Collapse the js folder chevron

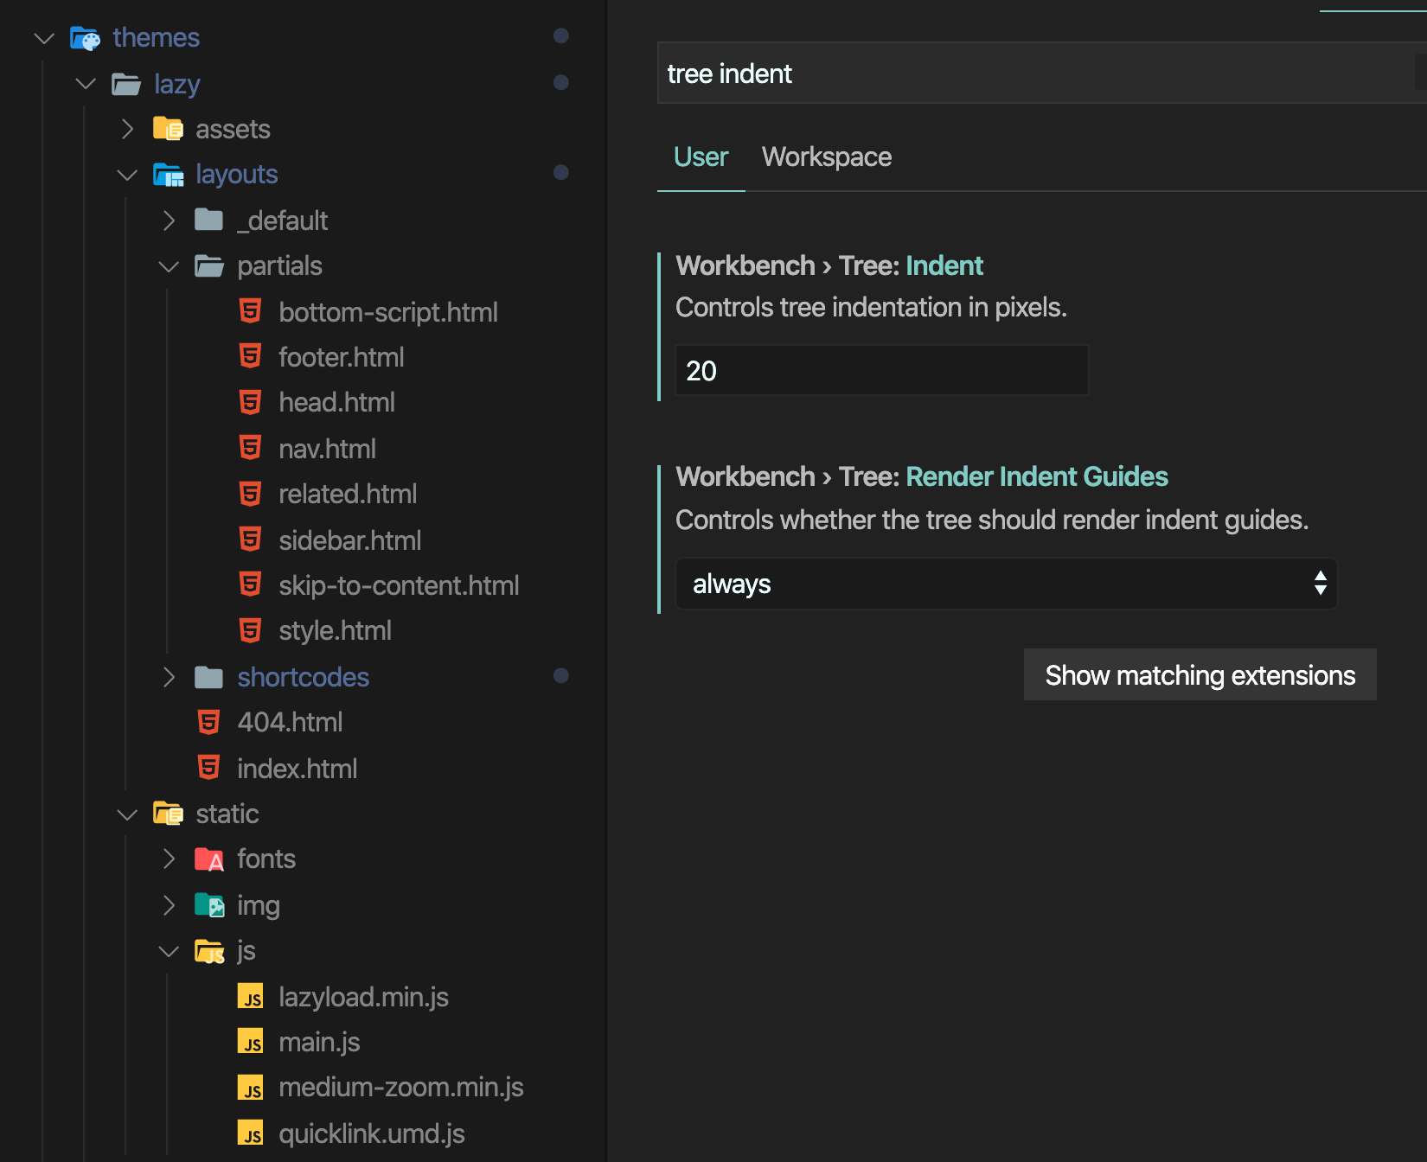click(169, 951)
